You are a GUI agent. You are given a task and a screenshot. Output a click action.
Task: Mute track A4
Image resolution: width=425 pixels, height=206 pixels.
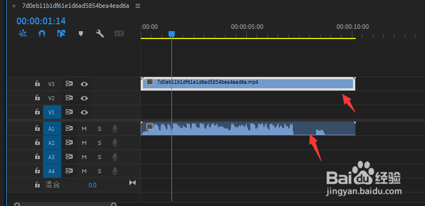coord(85,171)
